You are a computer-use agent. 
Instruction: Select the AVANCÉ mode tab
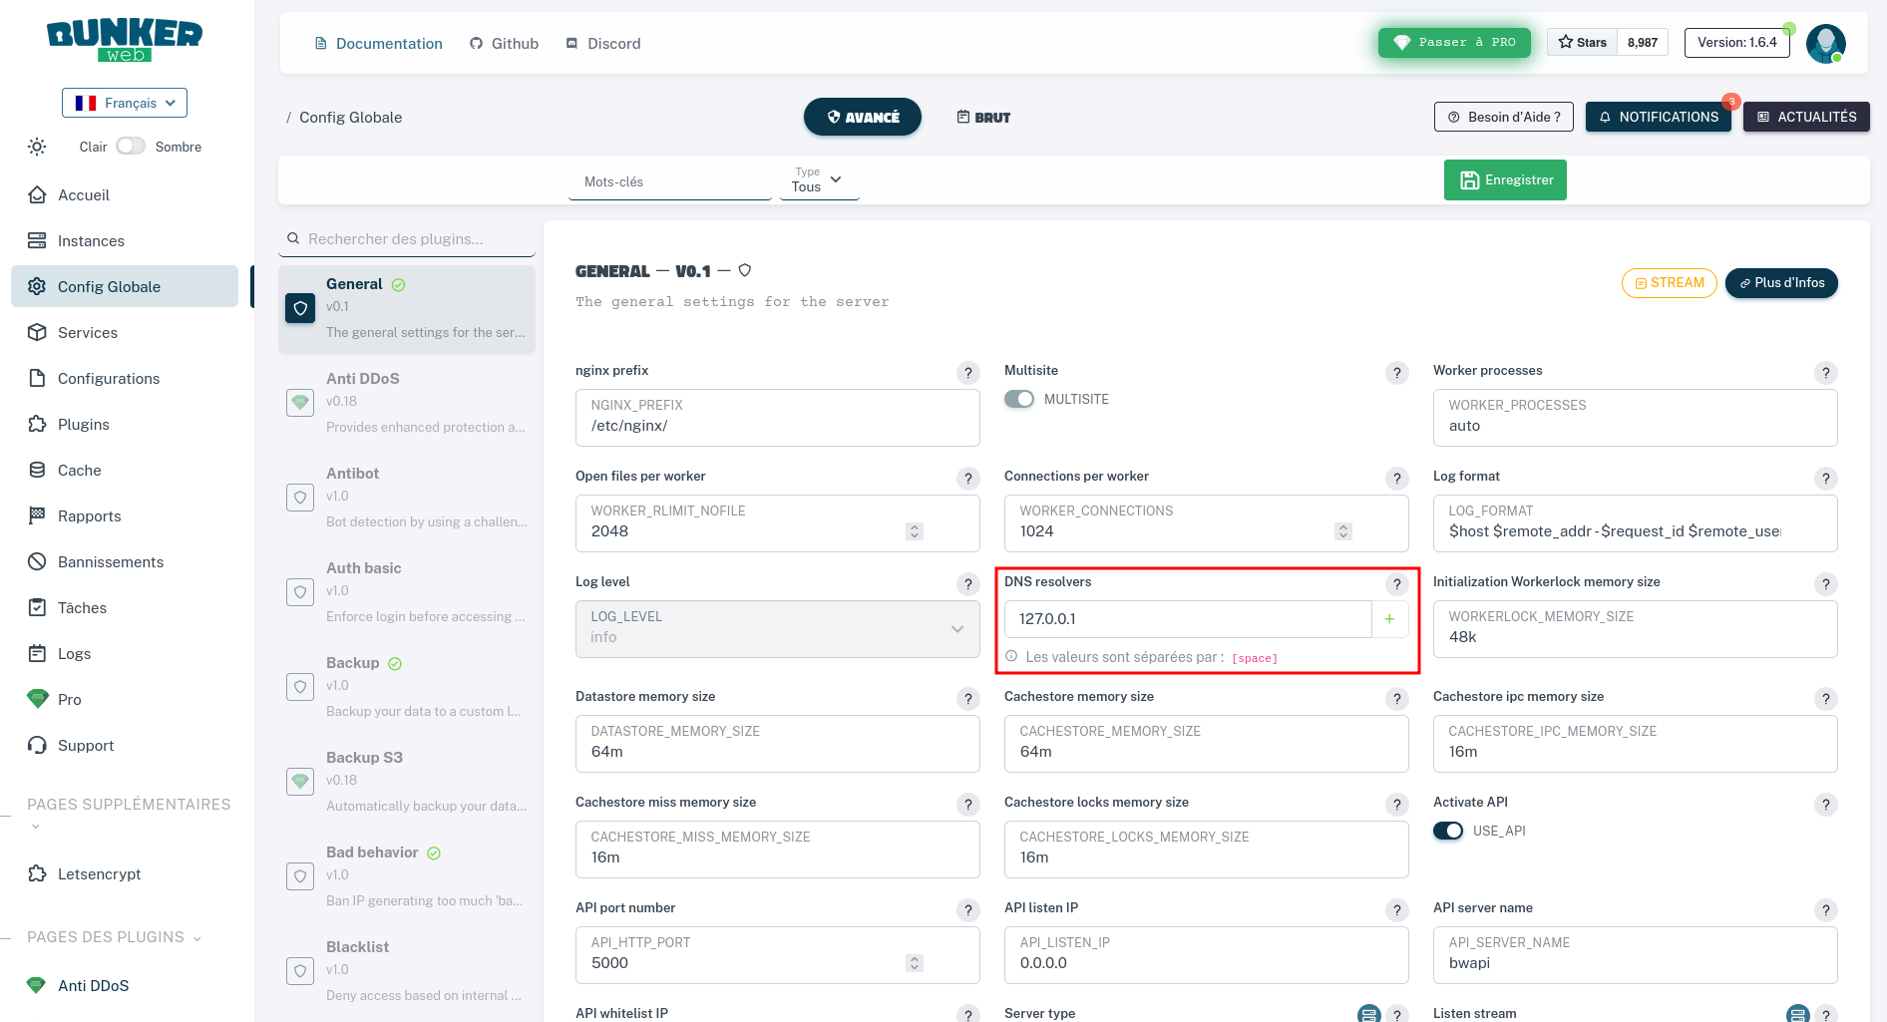click(862, 117)
